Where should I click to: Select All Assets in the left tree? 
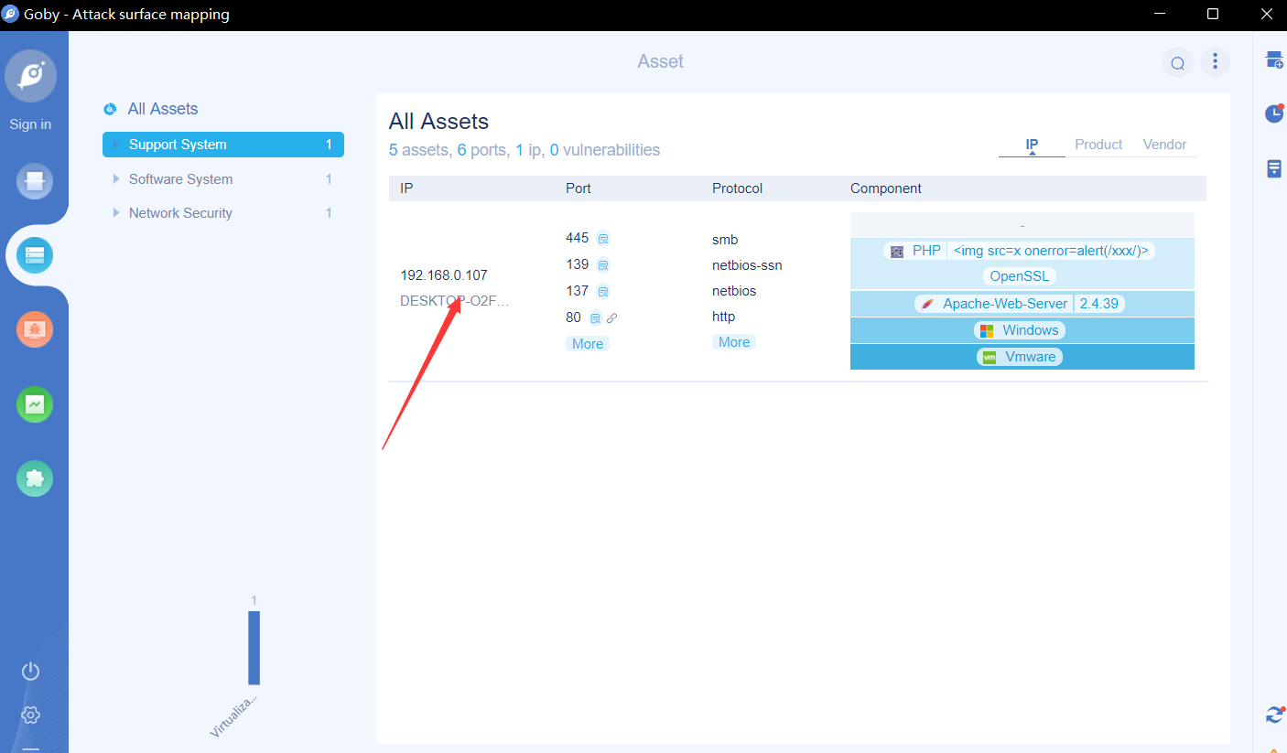pos(163,109)
